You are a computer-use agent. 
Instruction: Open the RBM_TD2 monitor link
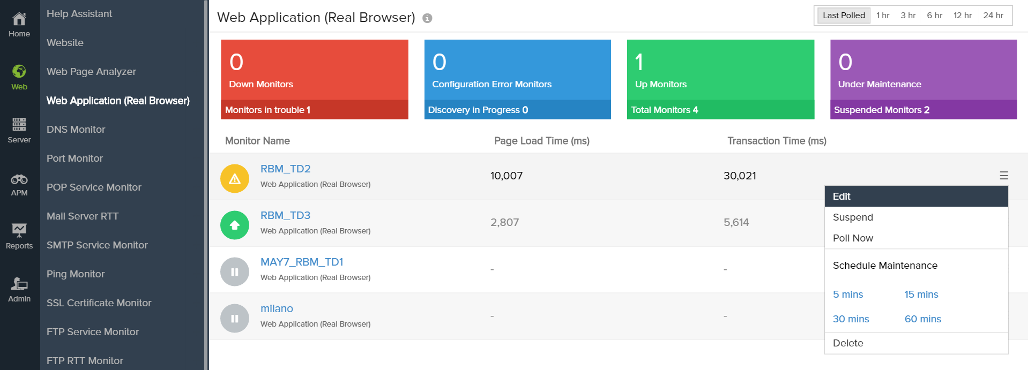286,169
